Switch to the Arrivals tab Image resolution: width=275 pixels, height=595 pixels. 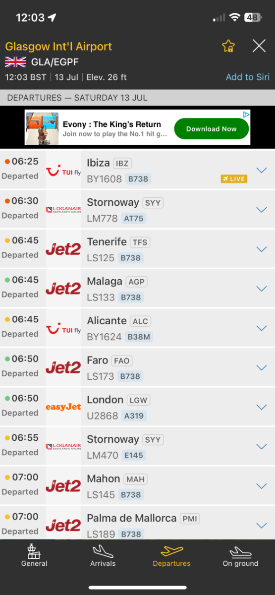103,556
